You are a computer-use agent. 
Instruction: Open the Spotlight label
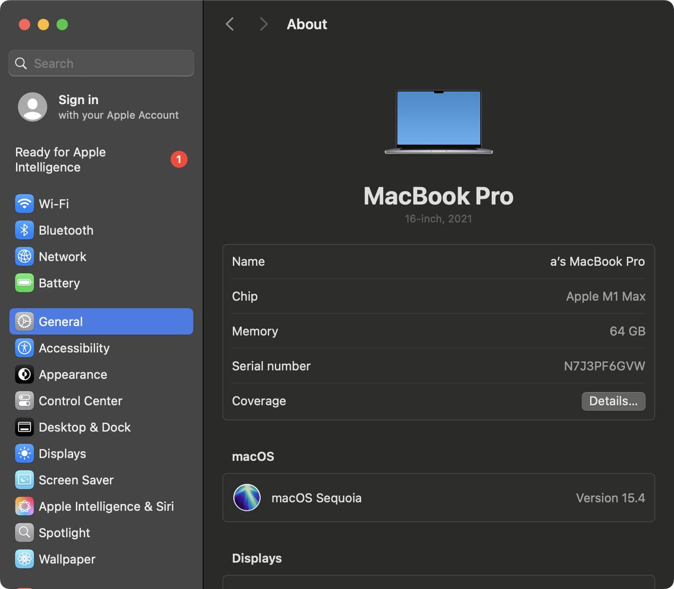click(64, 533)
